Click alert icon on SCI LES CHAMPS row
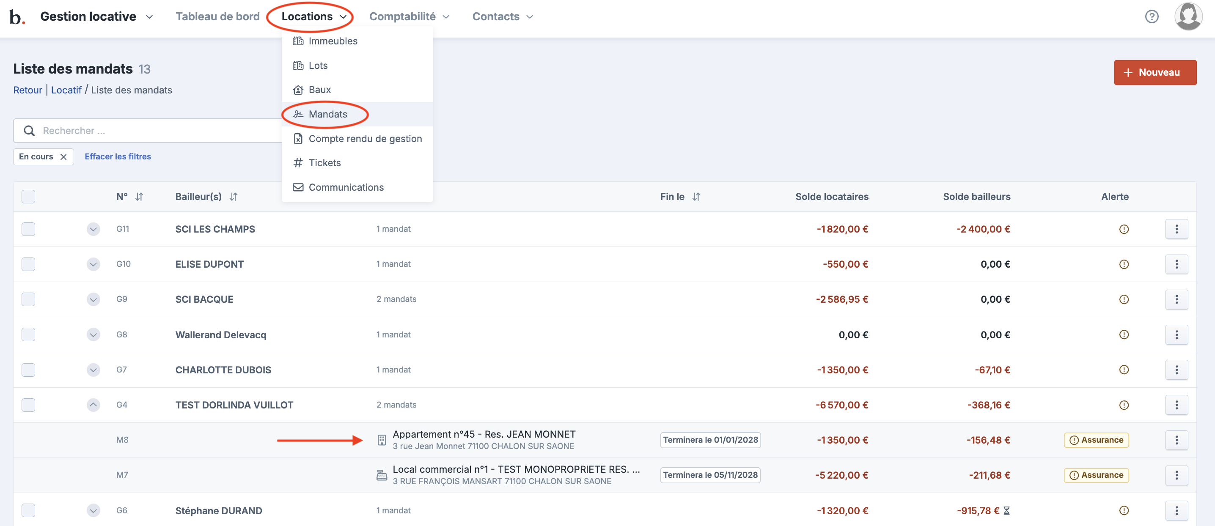The width and height of the screenshot is (1215, 526). pyautogui.click(x=1124, y=229)
